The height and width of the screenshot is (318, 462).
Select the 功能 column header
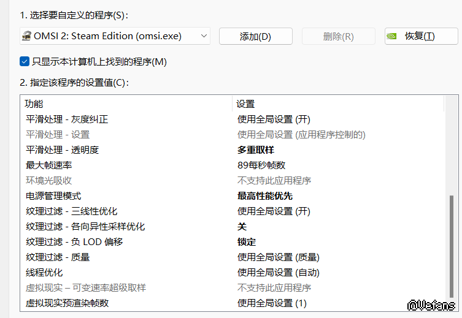[x=34, y=104]
